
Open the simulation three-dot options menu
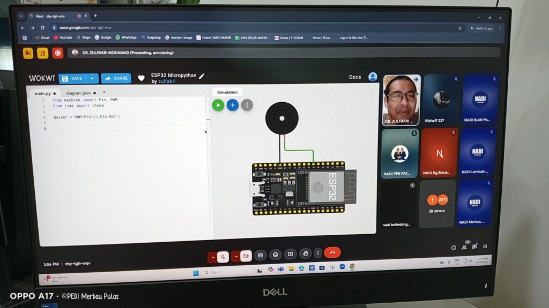point(247,105)
